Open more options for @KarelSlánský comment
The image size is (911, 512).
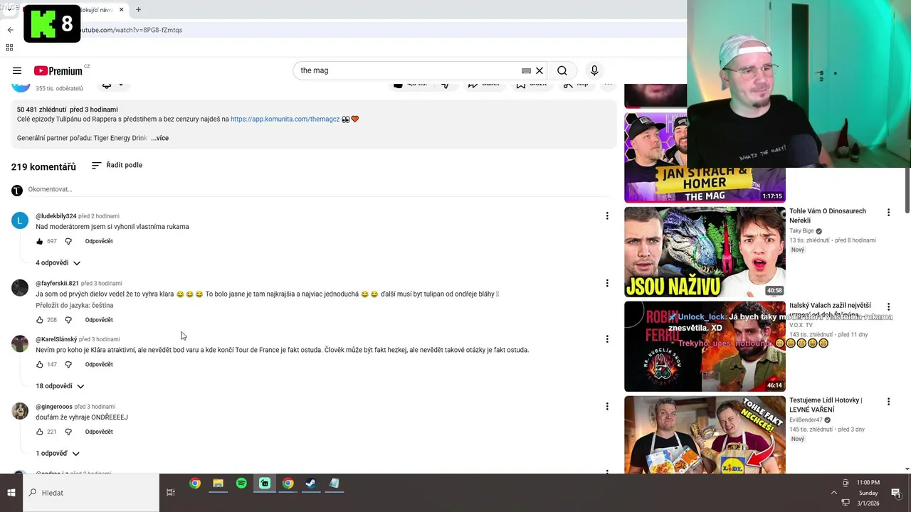point(607,339)
